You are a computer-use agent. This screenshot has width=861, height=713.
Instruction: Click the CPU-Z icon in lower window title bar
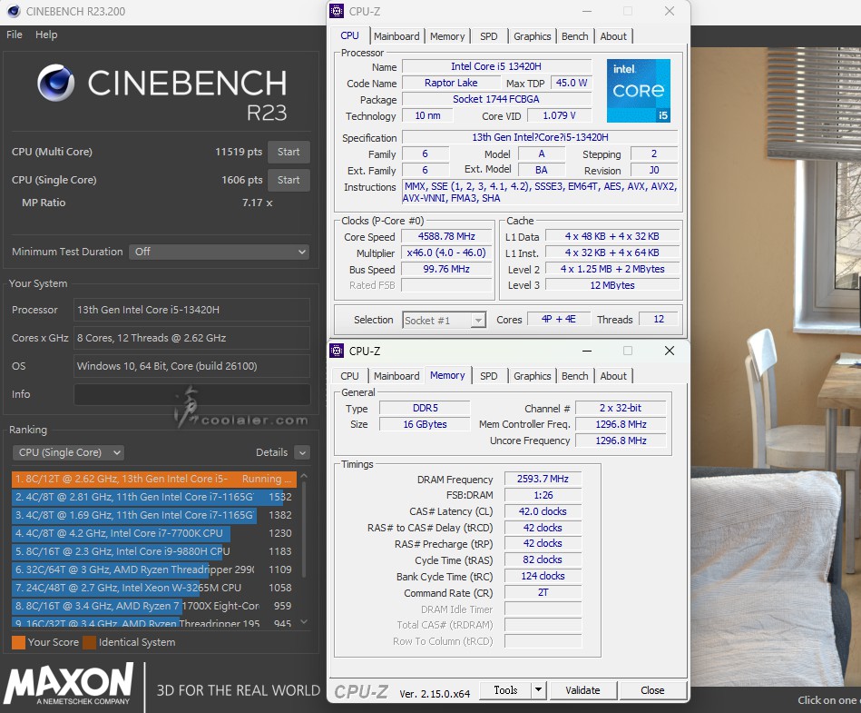click(337, 351)
